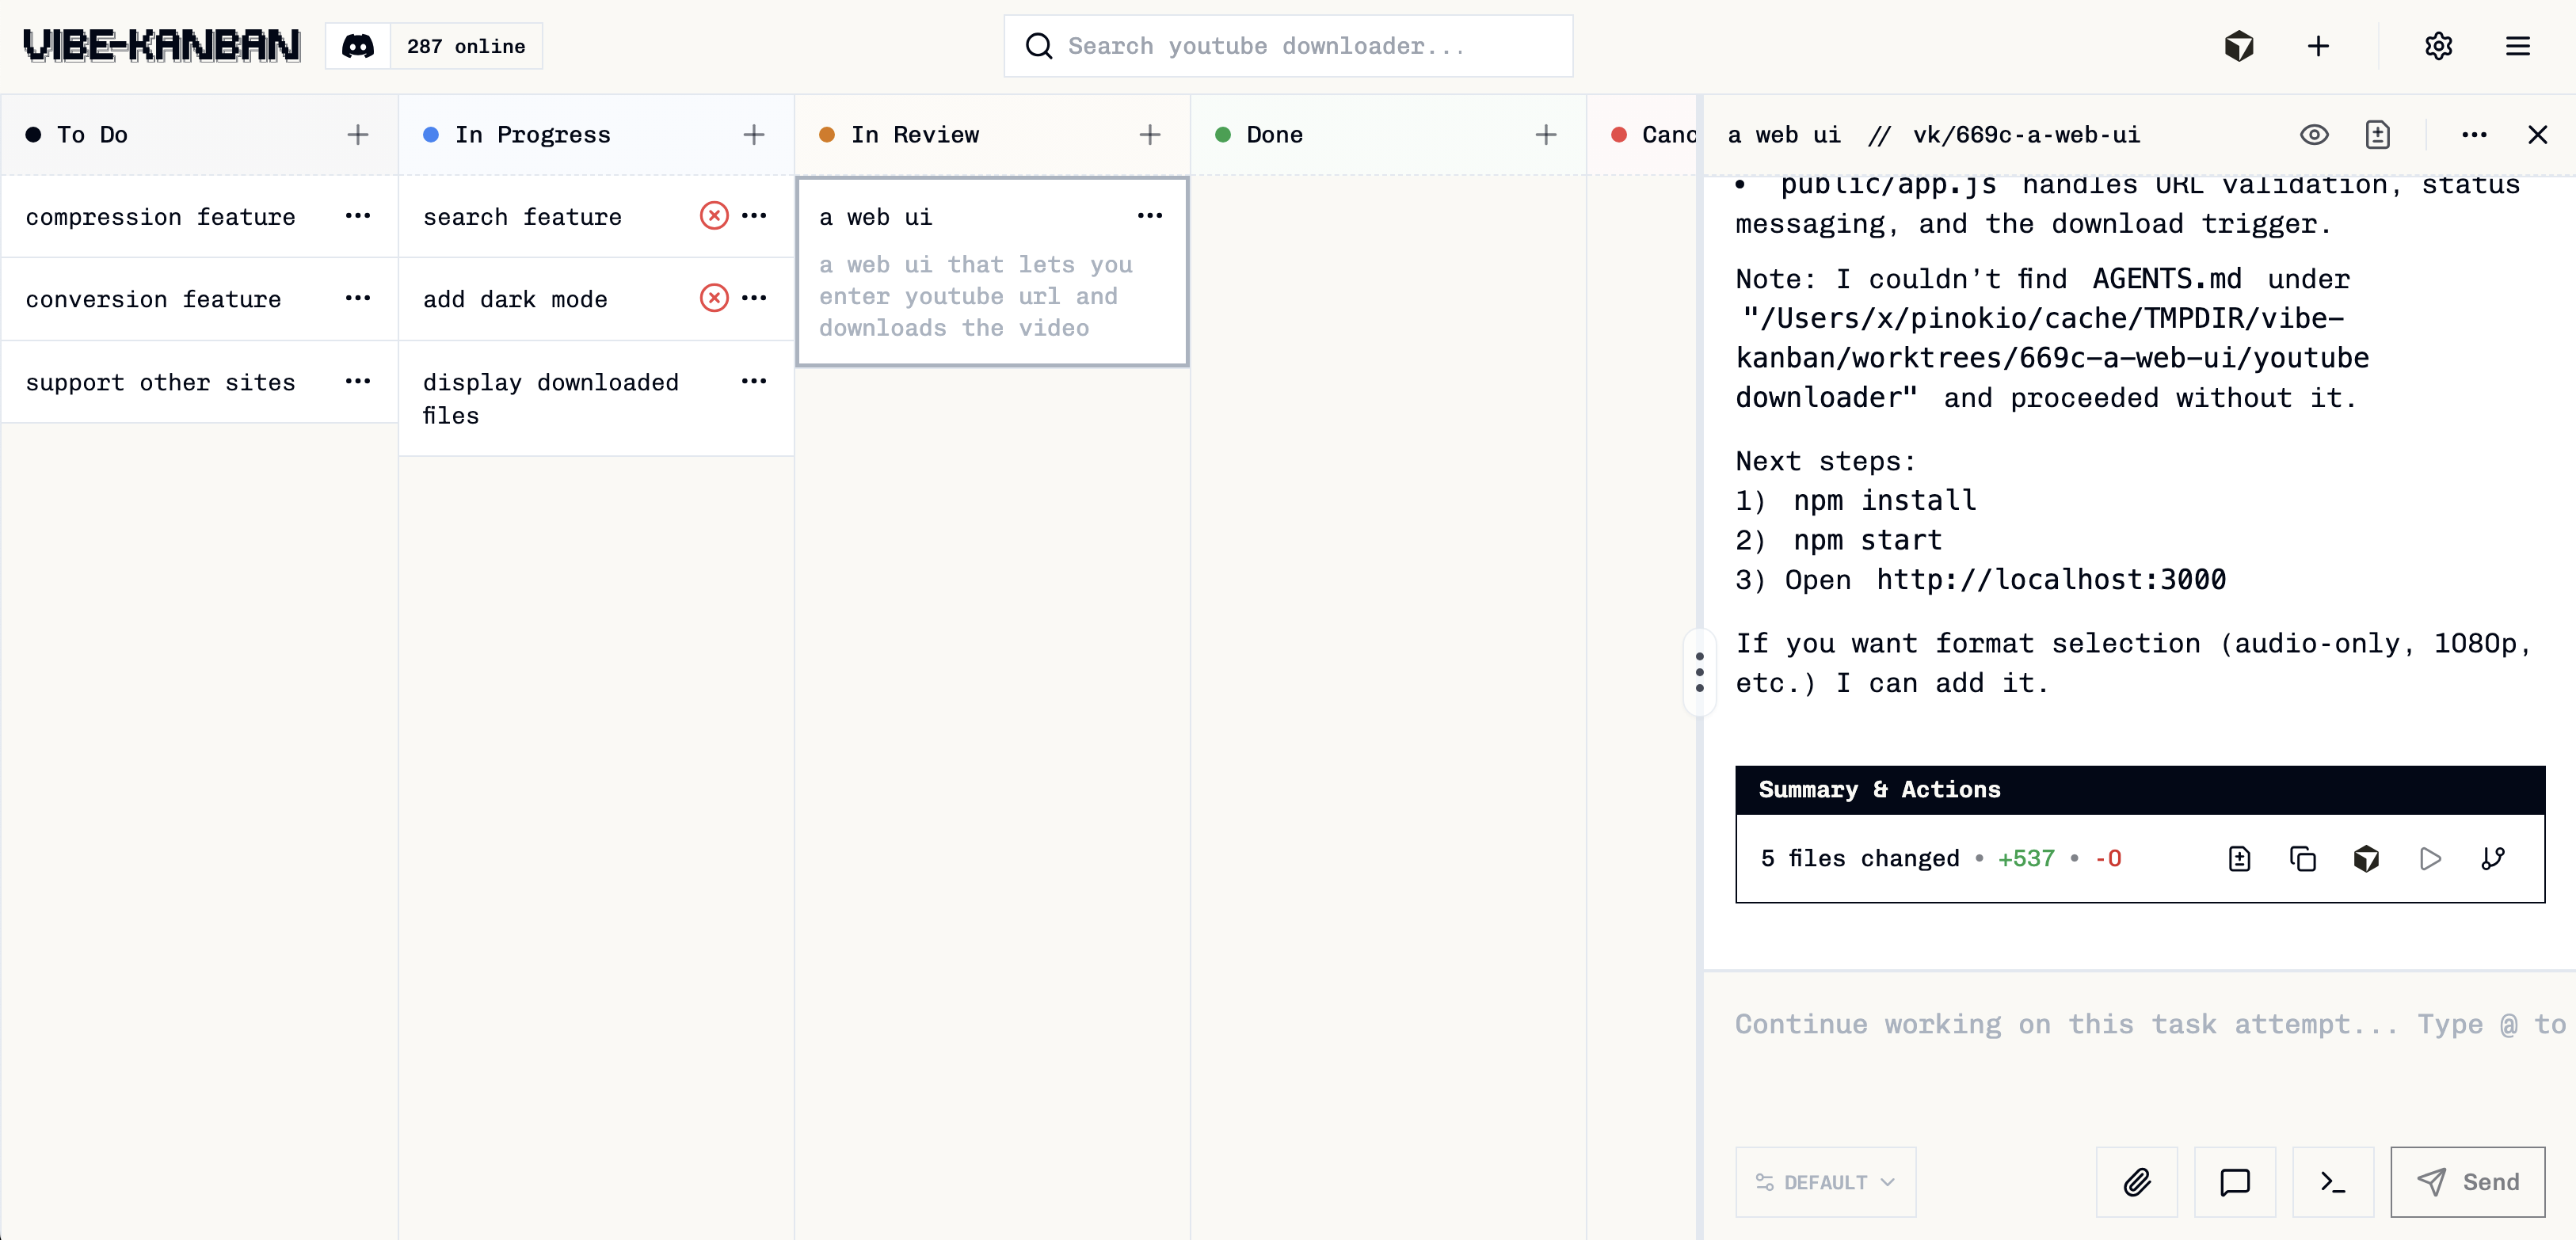The width and height of the screenshot is (2576, 1240).
Task: Click the Discord icon in the header
Action: [x=358, y=46]
